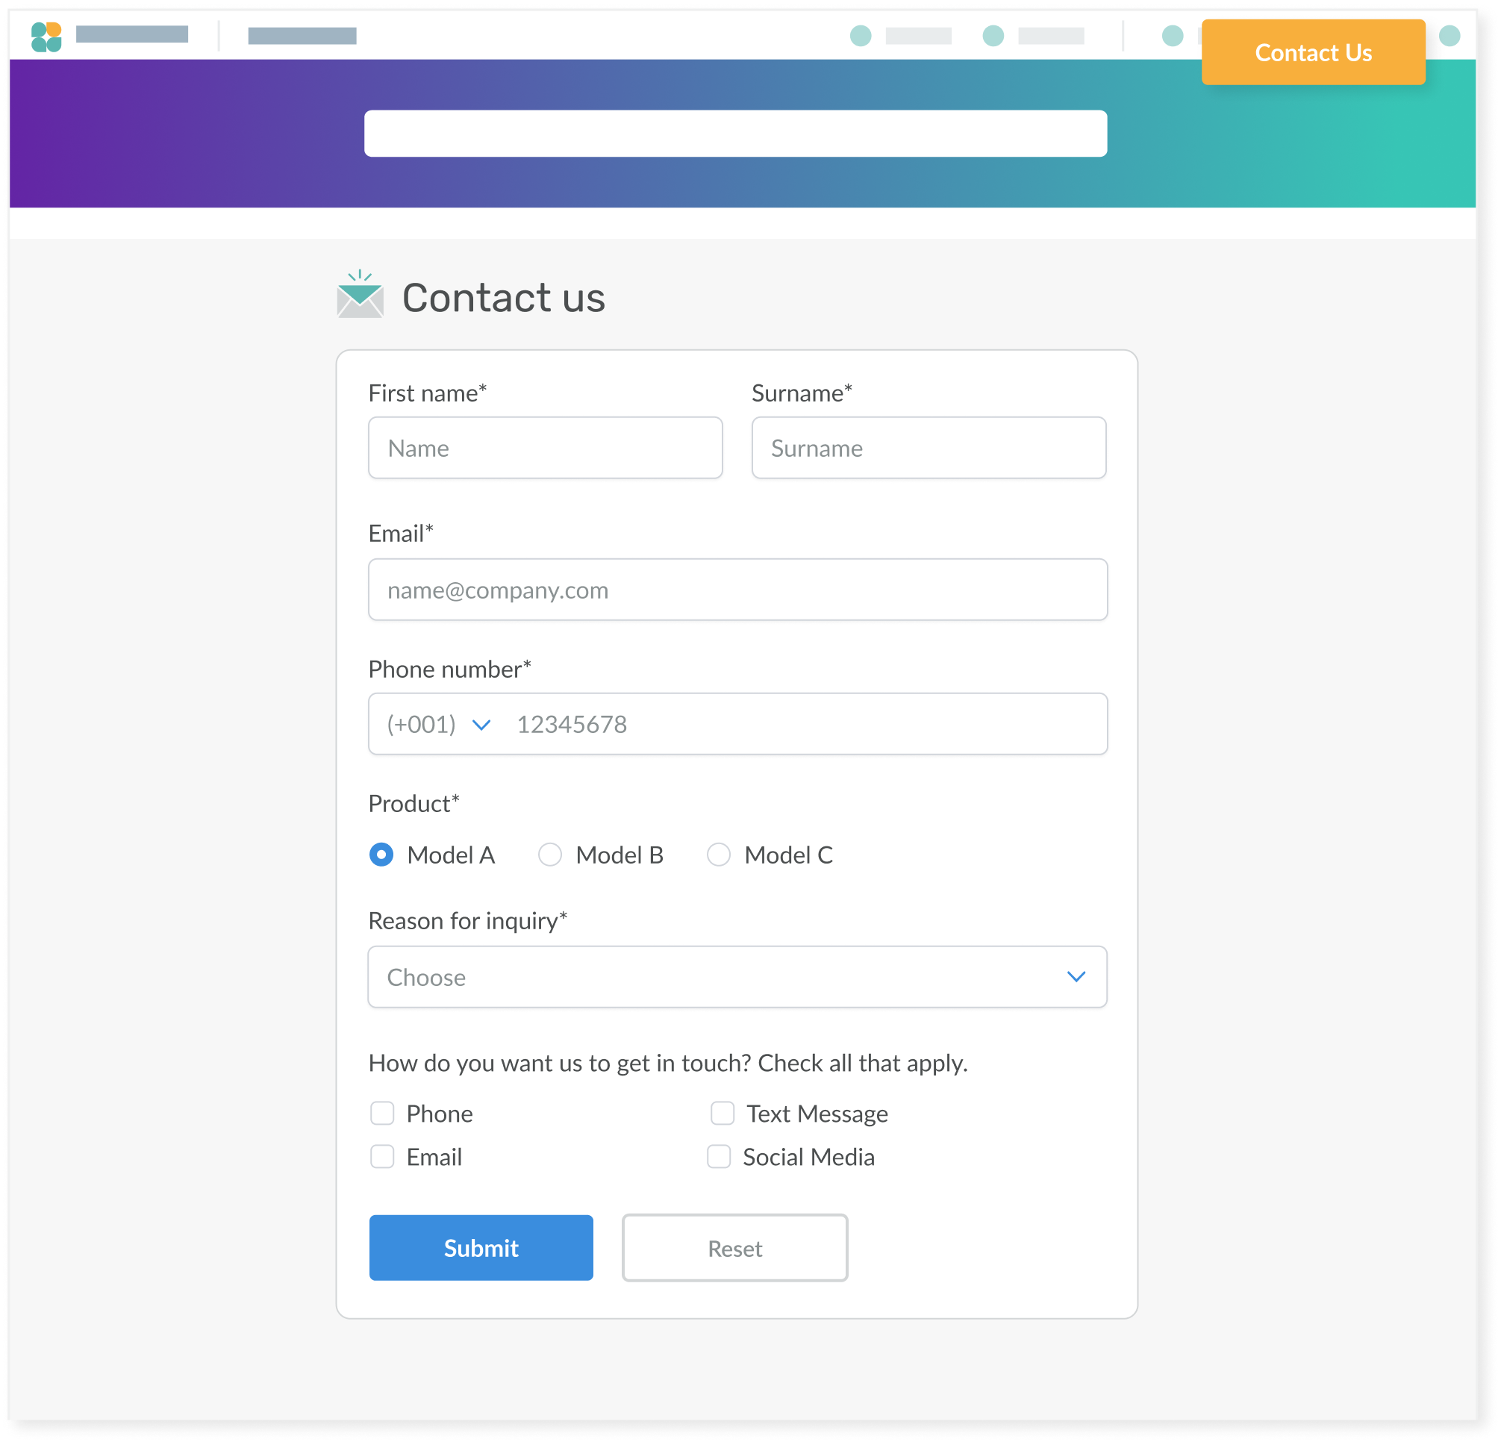The image size is (1501, 1442).
Task: Click the first navigation menu item in the header
Action: (134, 35)
